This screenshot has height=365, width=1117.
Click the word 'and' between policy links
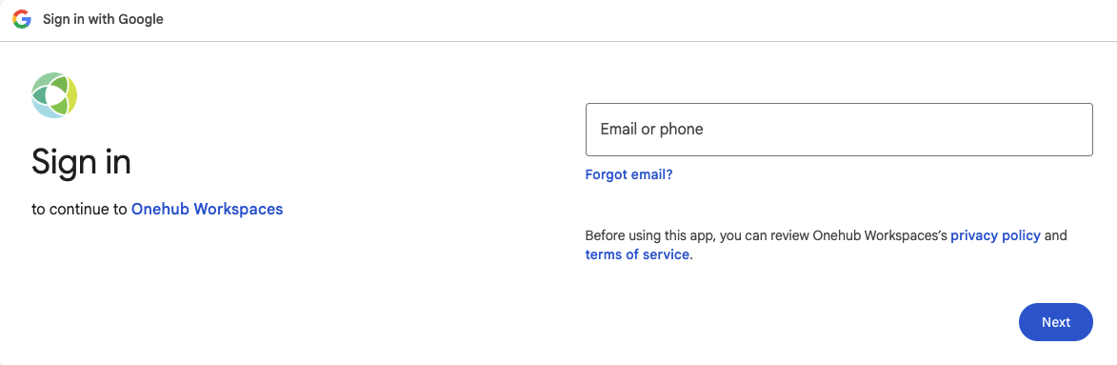tap(1056, 235)
